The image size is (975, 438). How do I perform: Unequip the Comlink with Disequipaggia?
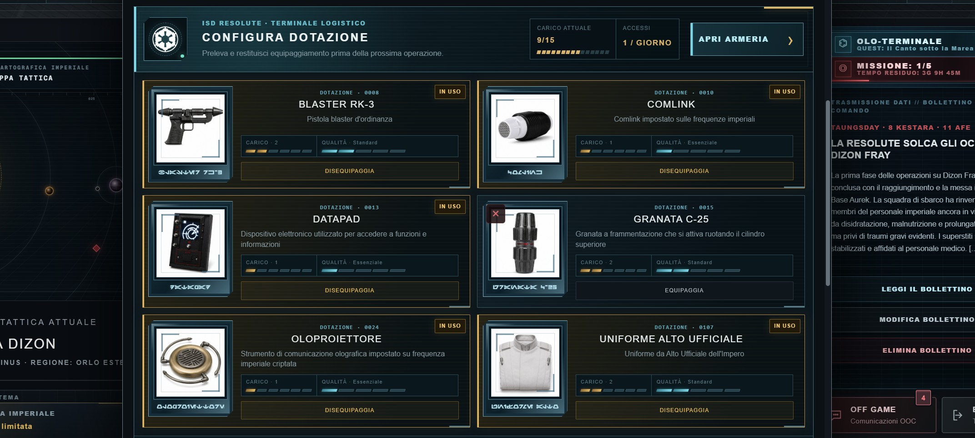click(x=684, y=171)
